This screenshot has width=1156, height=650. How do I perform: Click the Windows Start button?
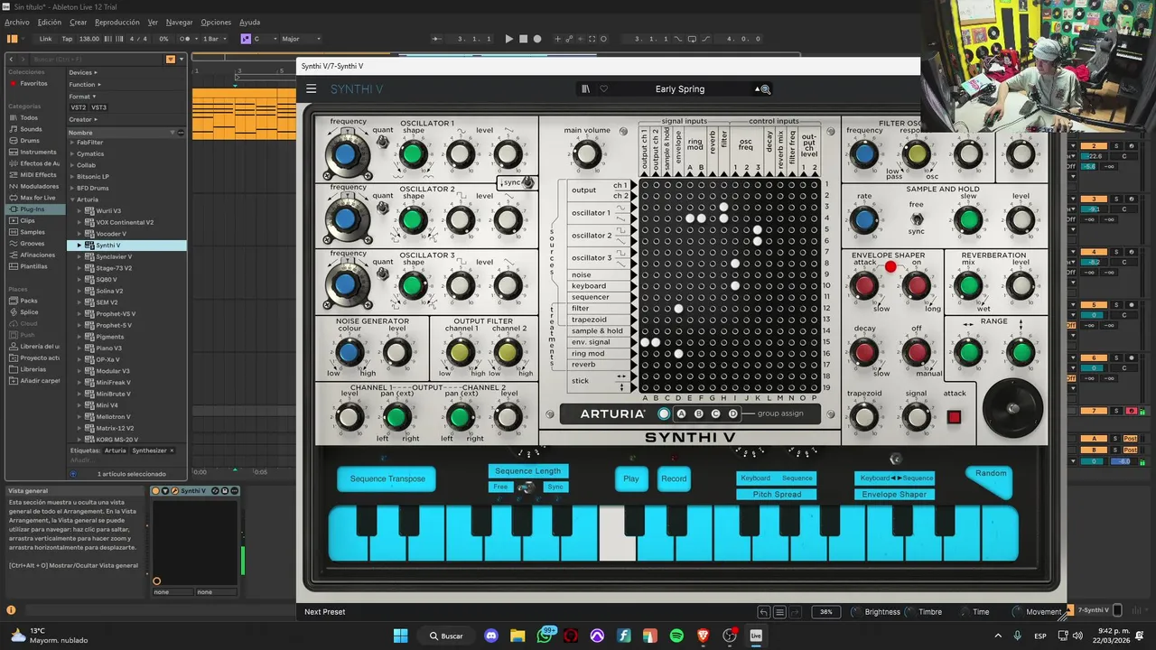pos(400,636)
